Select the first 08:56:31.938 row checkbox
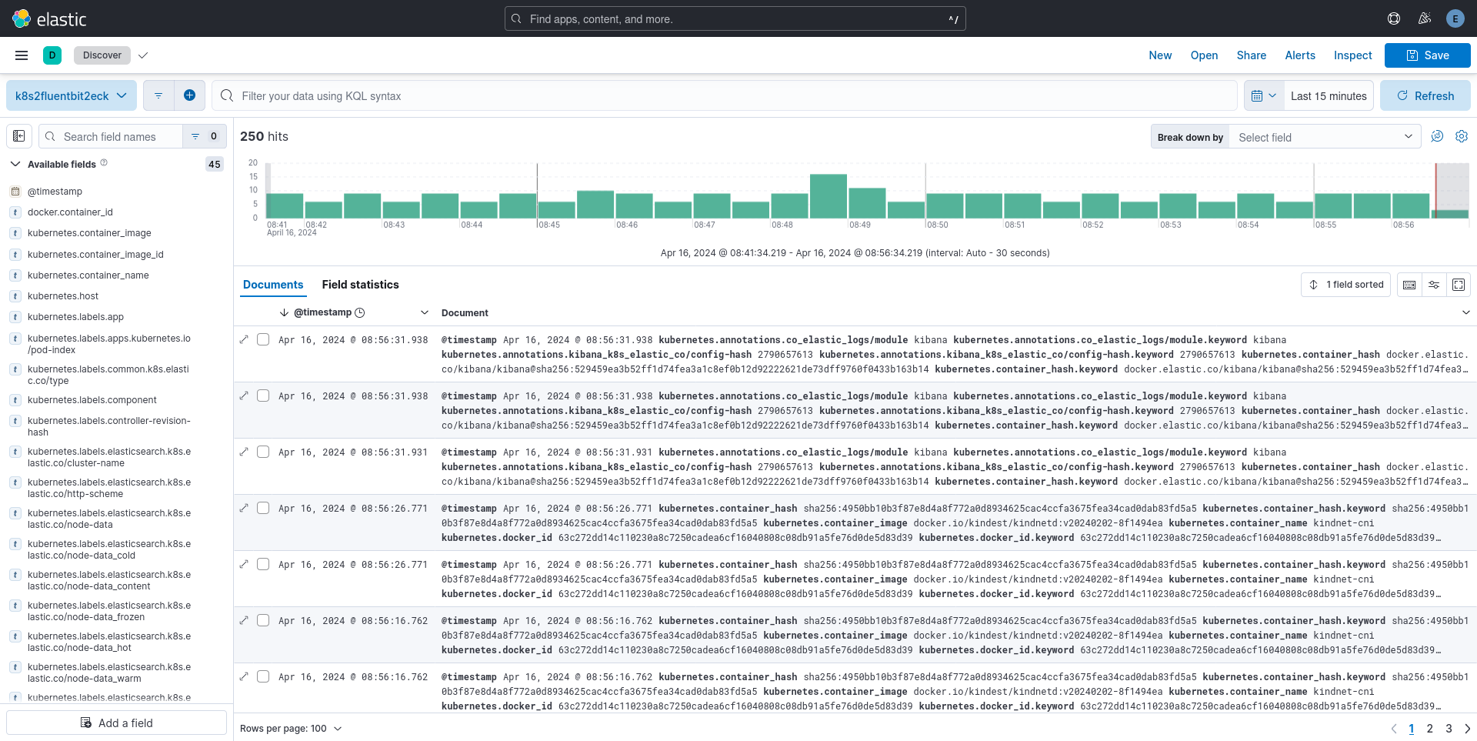This screenshot has width=1477, height=741. 263,339
